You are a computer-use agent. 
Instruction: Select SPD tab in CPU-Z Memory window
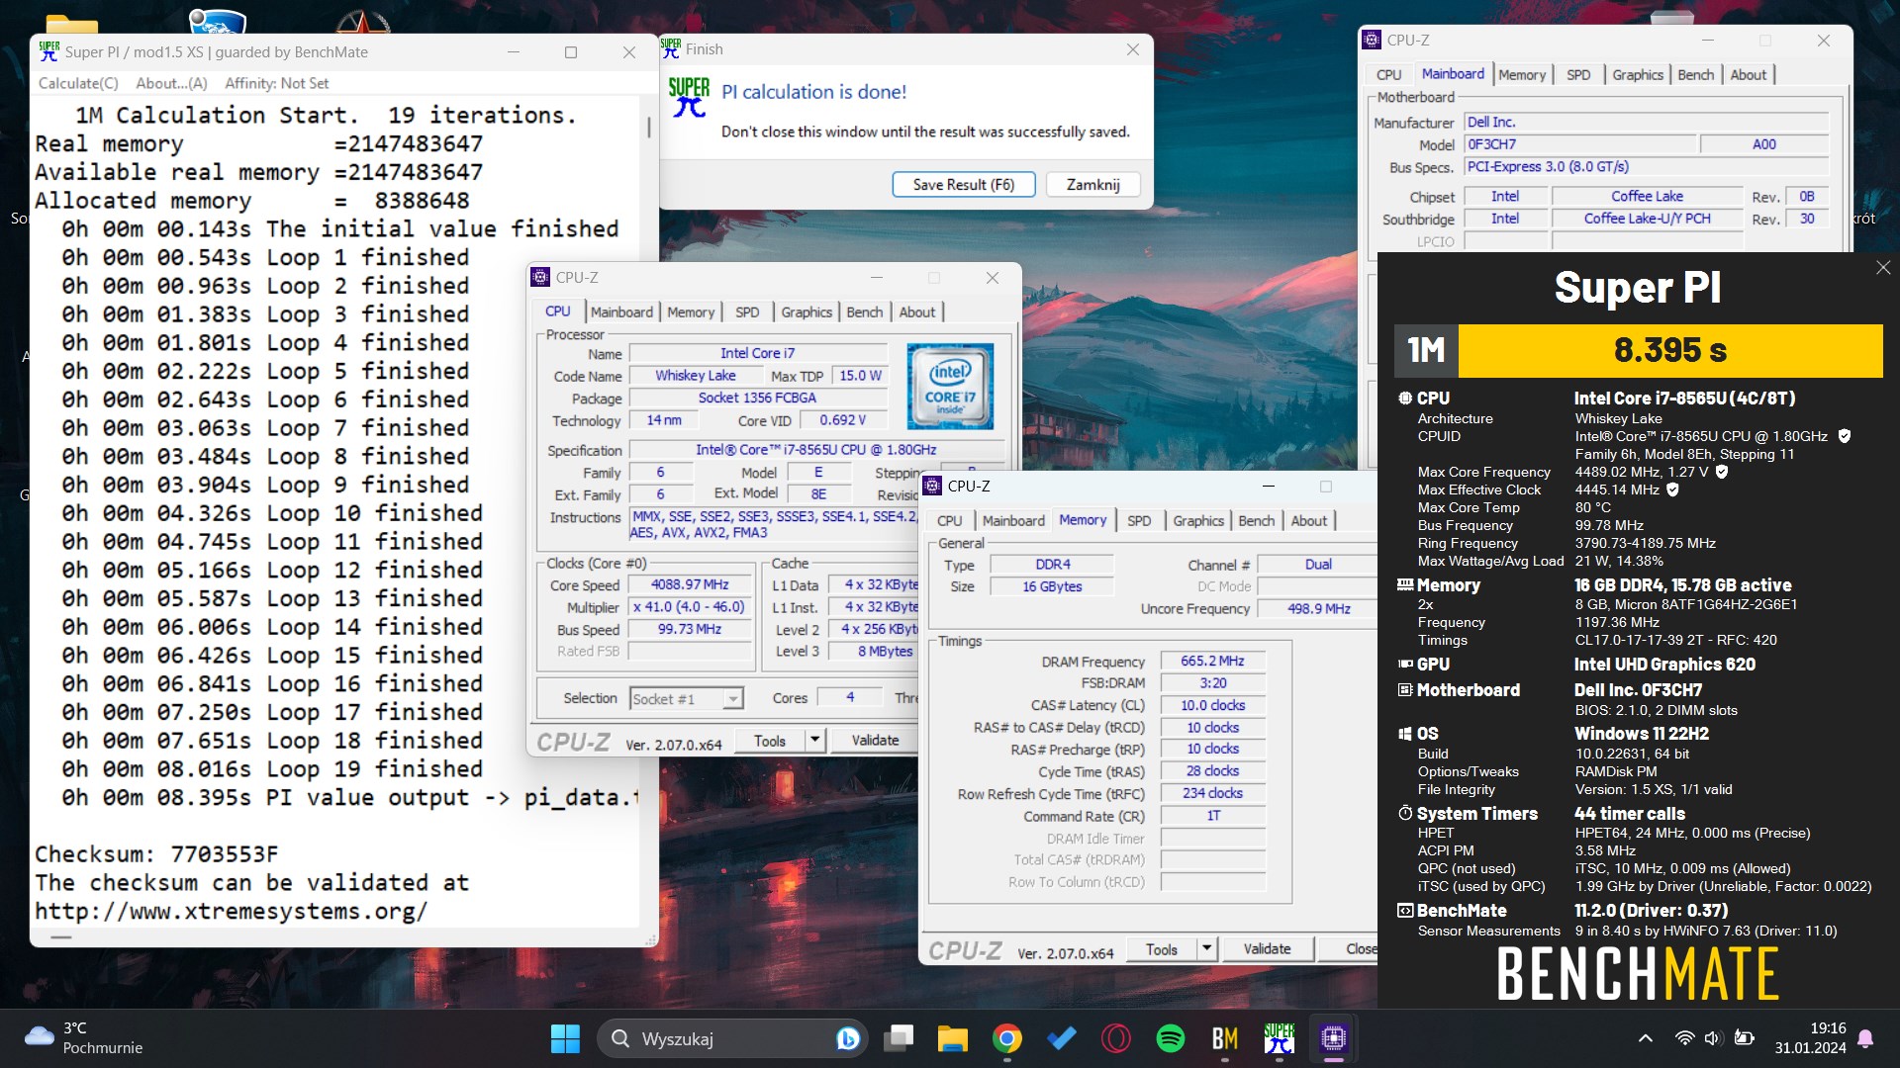click(x=1139, y=520)
